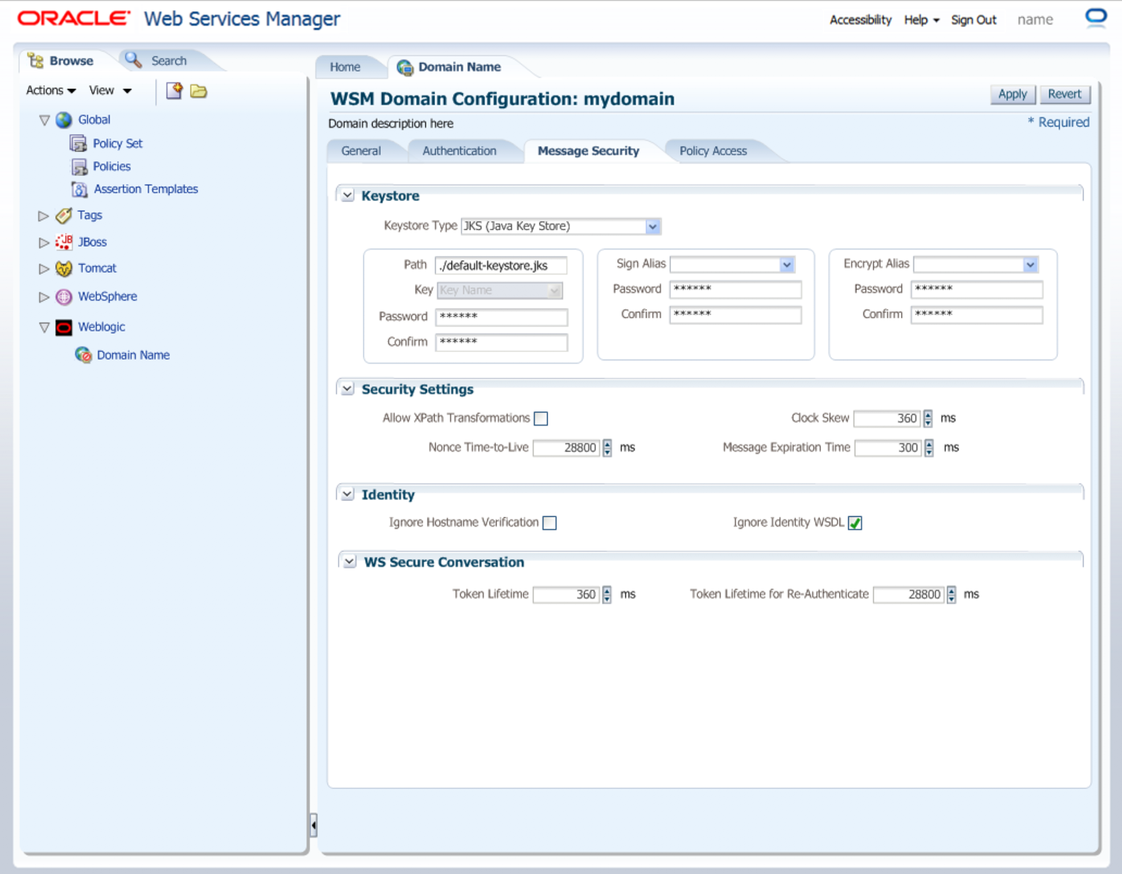Click the Domain Name tab globe icon
The width and height of the screenshot is (1122, 874).
click(405, 68)
